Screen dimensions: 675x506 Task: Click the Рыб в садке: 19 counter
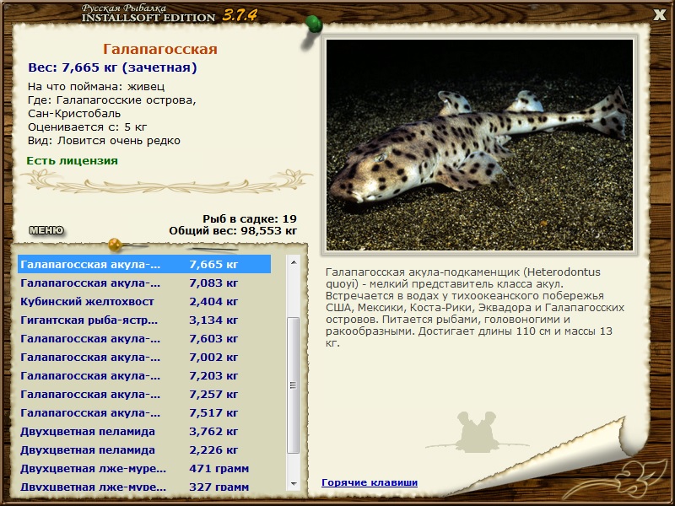(250, 218)
